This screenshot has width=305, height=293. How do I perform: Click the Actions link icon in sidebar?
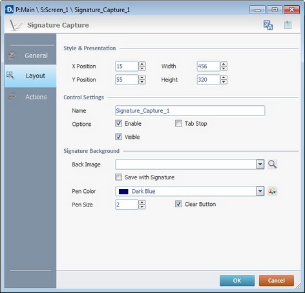click(12, 97)
